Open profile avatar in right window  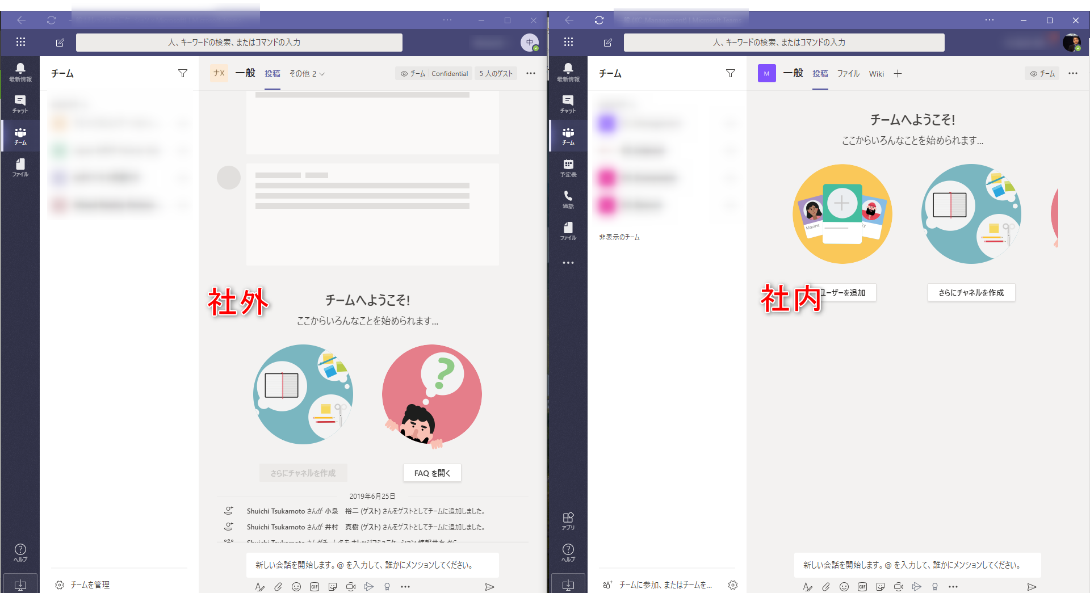[x=1072, y=43]
